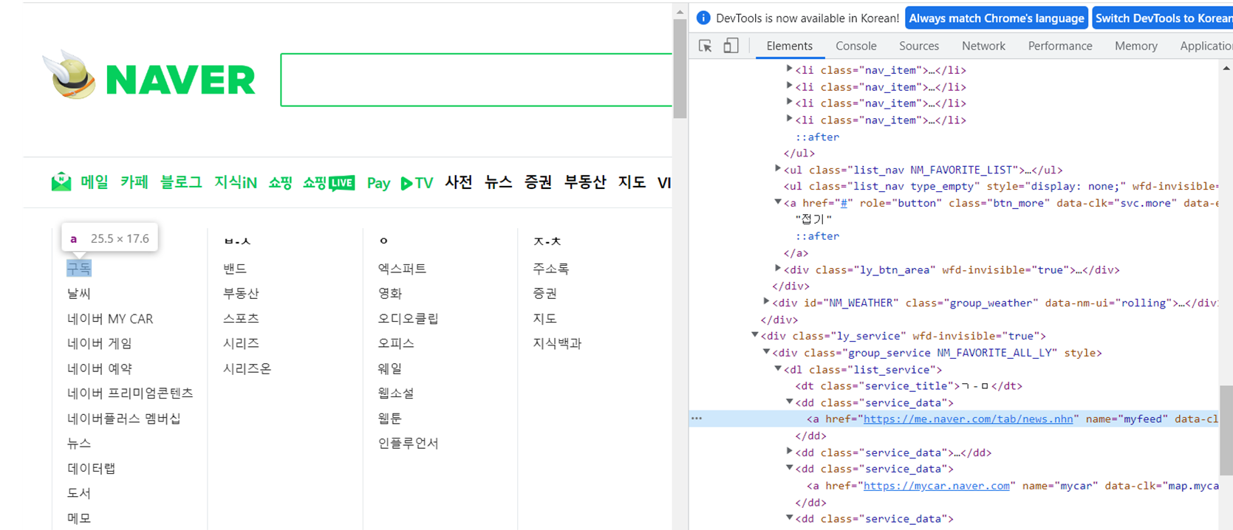1233x530 pixels.
Task: Open the 시리즈온 service link
Action: pyautogui.click(x=247, y=368)
